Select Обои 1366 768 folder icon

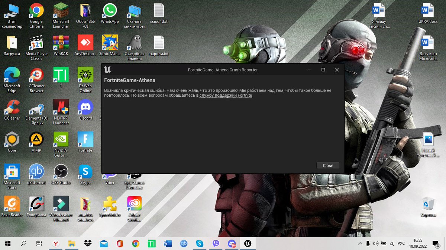pyautogui.click(x=85, y=16)
